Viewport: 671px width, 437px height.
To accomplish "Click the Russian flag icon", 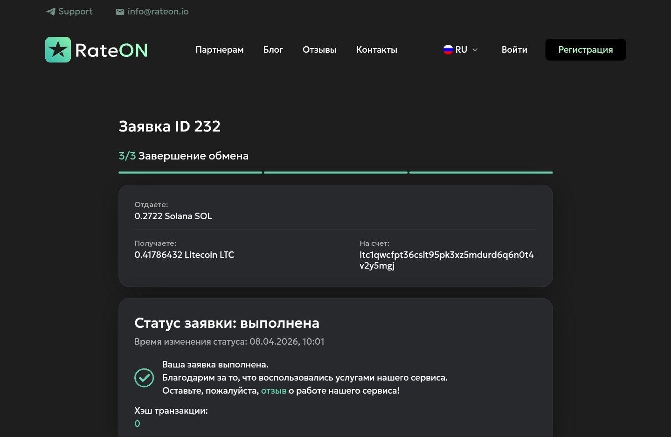I will click(448, 50).
